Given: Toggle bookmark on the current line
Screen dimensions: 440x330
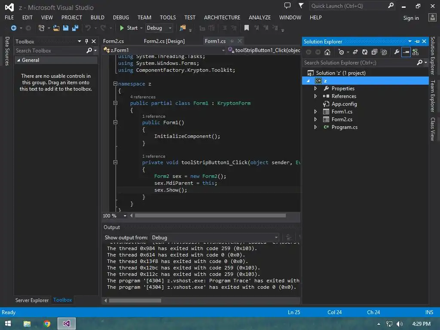Looking at the screenshot, I should click(246, 28).
